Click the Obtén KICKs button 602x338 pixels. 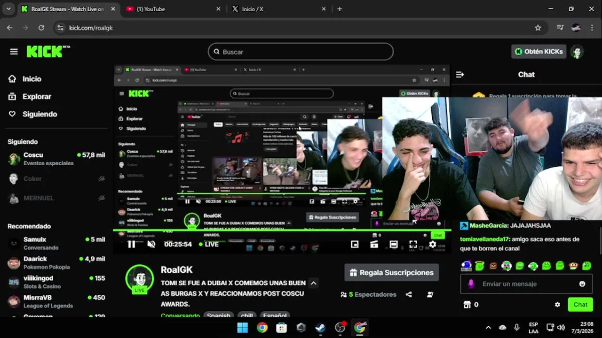tap(539, 52)
